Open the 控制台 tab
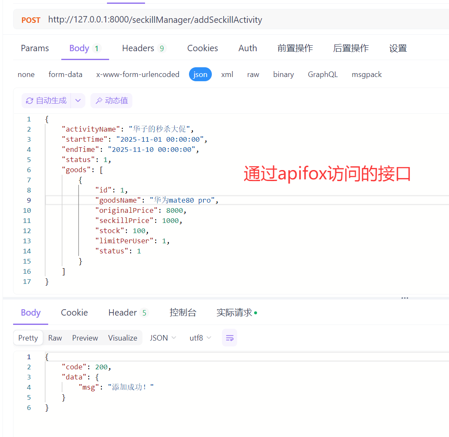449x437 pixels. click(183, 313)
